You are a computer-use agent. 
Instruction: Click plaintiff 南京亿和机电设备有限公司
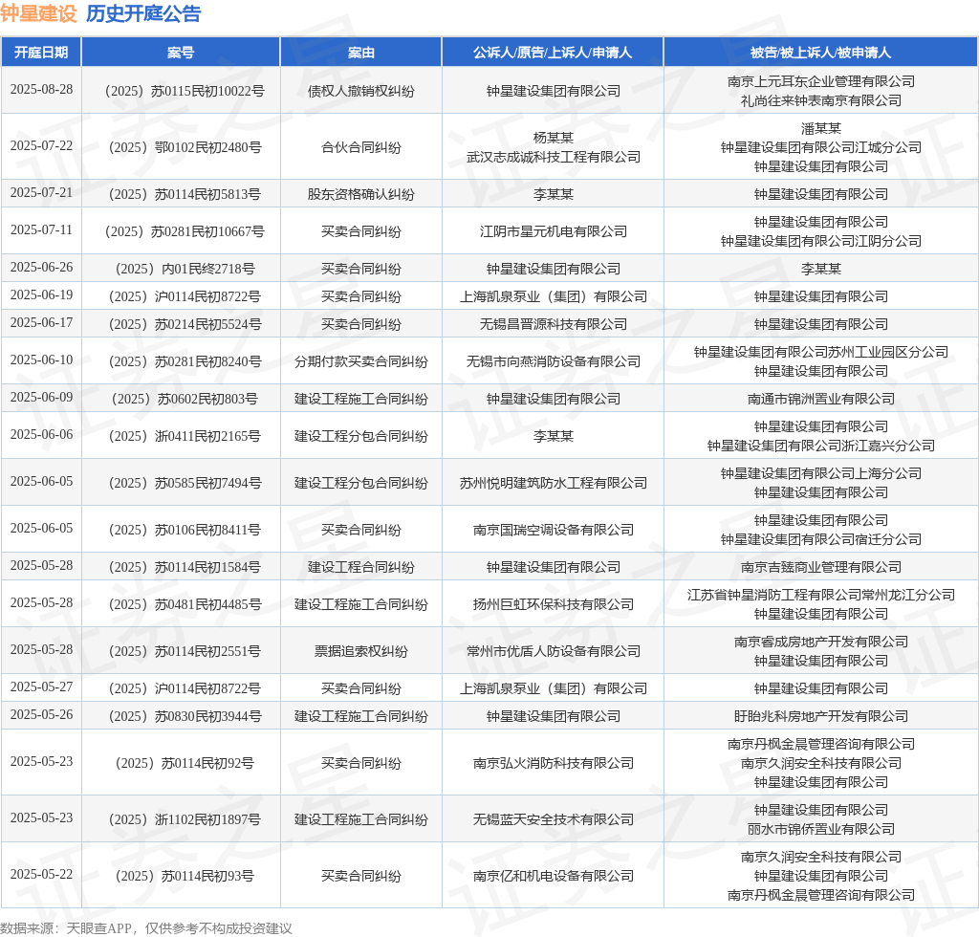pos(553,876)
